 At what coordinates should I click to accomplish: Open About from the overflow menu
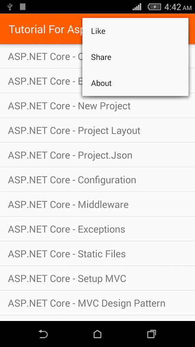(135, 83)
